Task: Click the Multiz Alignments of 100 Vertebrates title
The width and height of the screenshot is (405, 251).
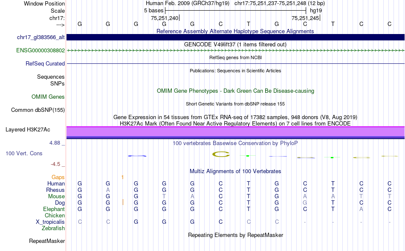Action: [235, 171]
